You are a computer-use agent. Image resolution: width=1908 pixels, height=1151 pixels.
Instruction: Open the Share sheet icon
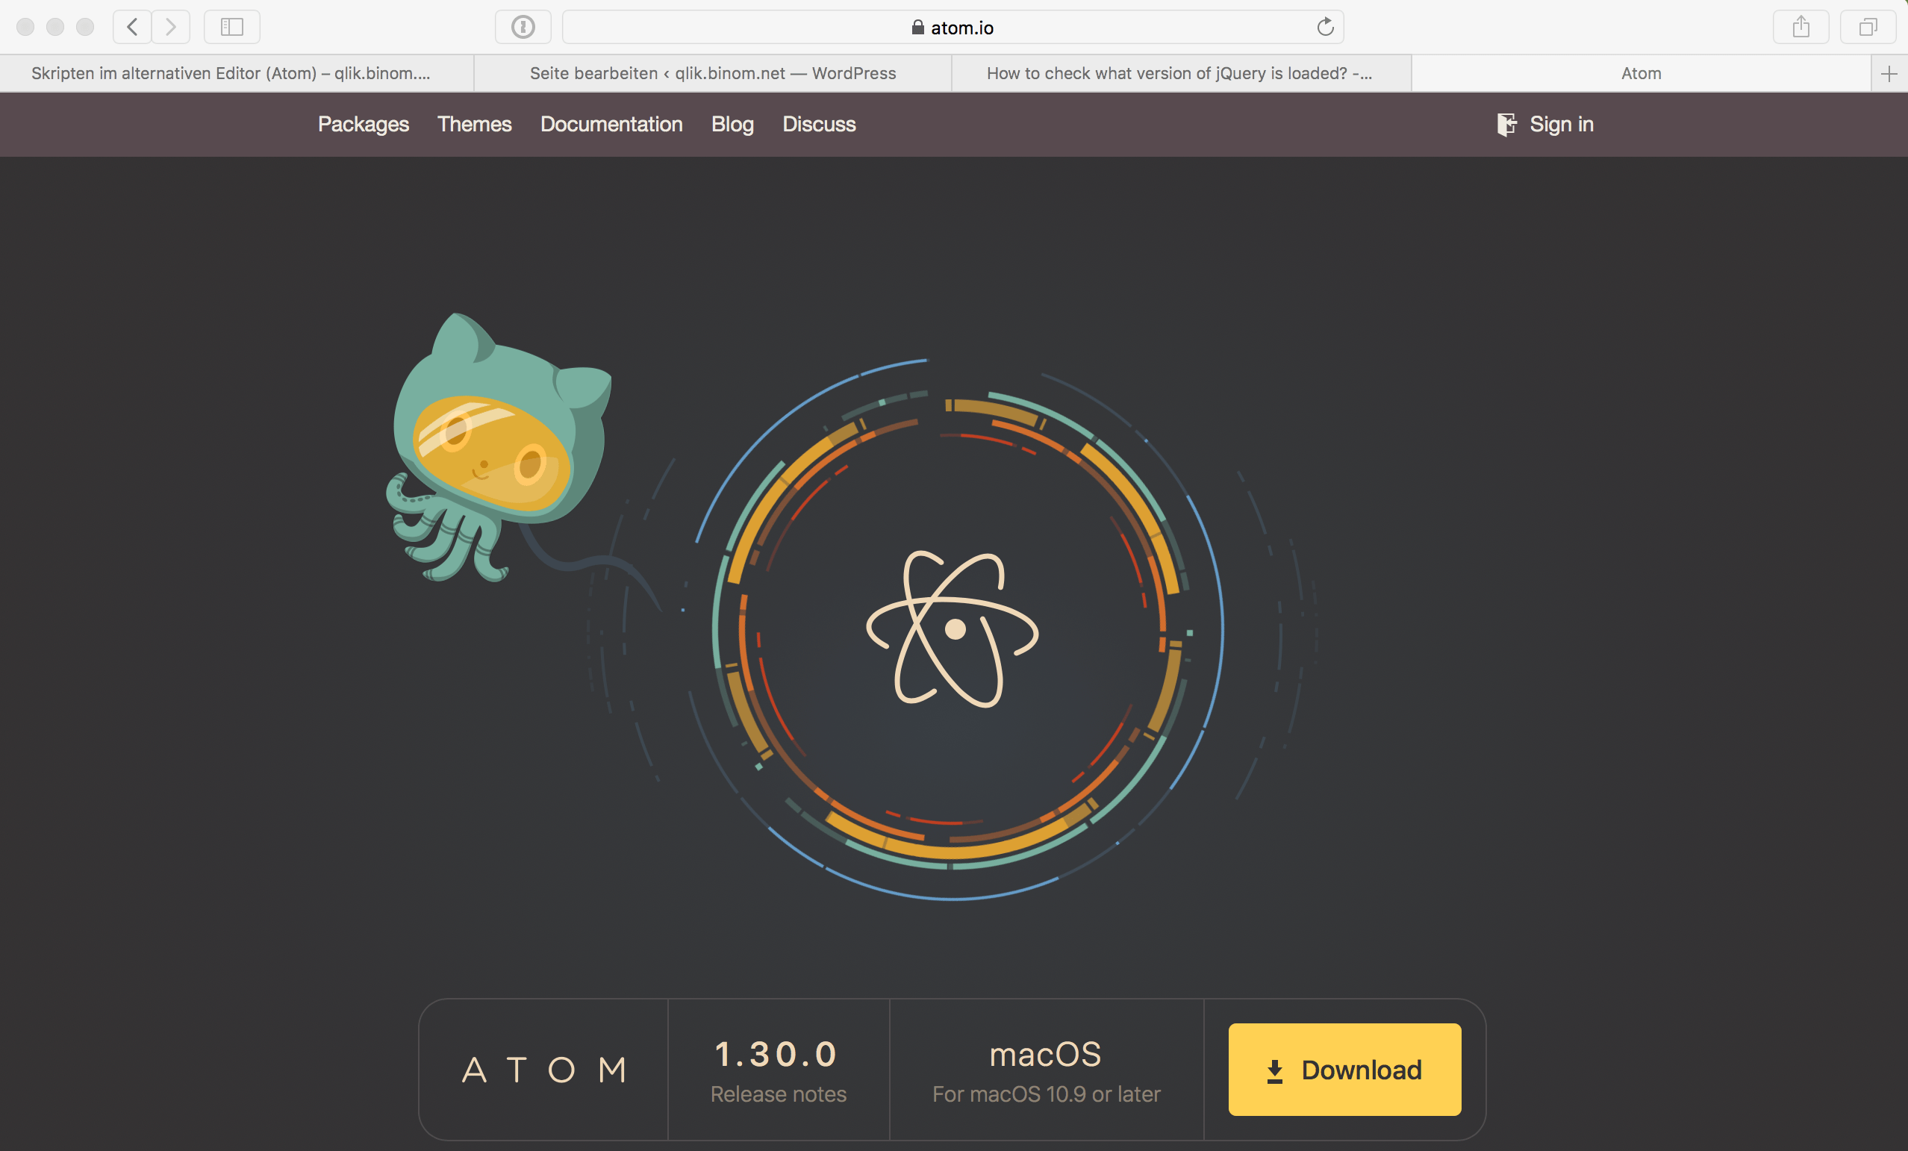click(1801, 27)
